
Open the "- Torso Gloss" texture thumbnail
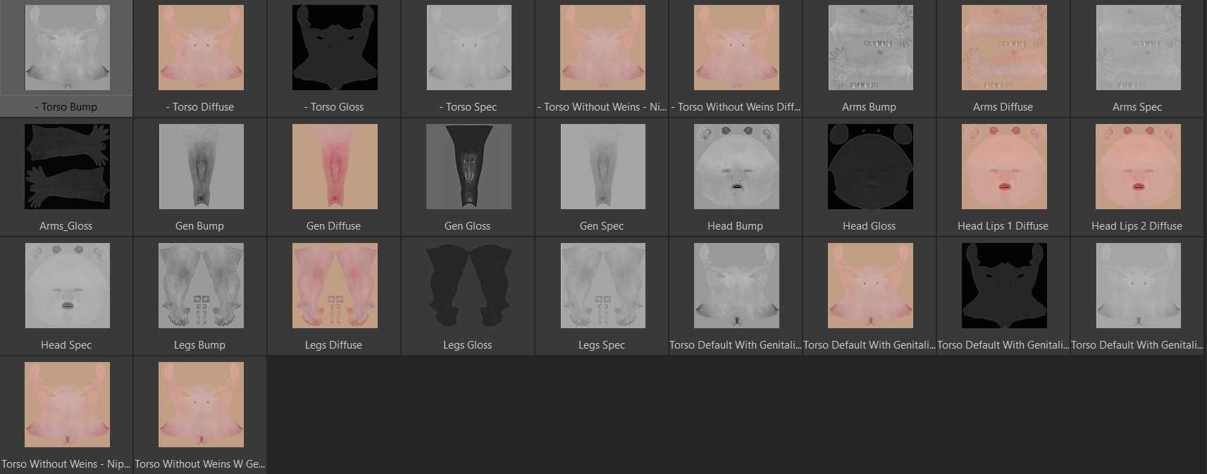pos(335,48)
